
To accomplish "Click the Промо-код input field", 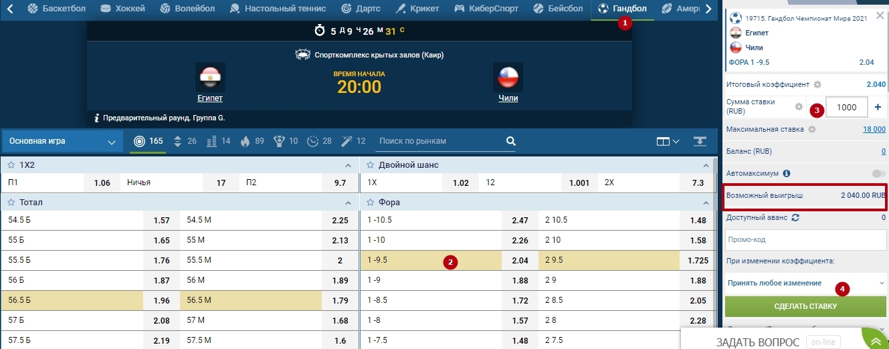I will click(x=805, y=239).
